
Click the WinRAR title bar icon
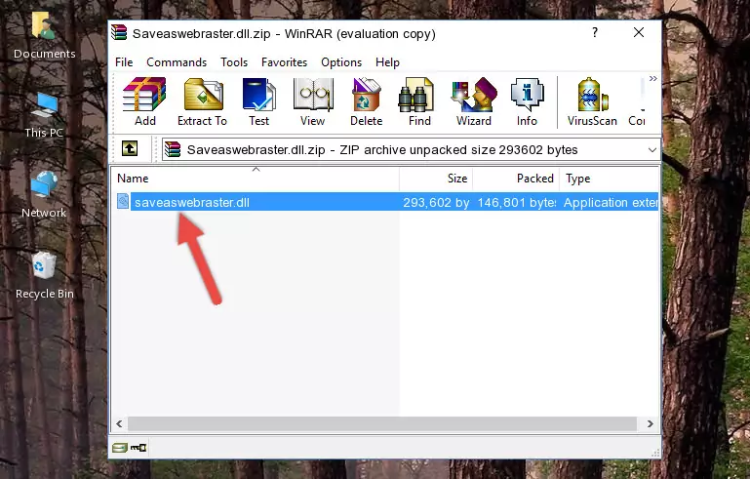tap(119, 32)
